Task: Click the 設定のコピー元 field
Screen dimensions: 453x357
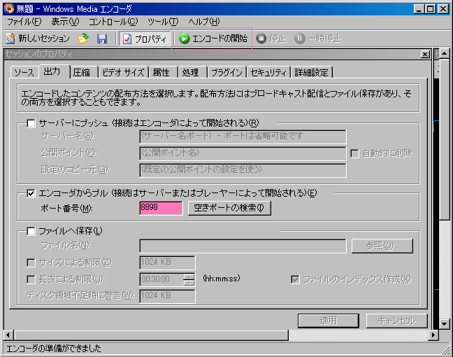Action: pyautogui.click(x=243, y=170)
